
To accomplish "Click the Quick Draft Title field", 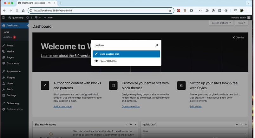I will [x=194, y=136].
